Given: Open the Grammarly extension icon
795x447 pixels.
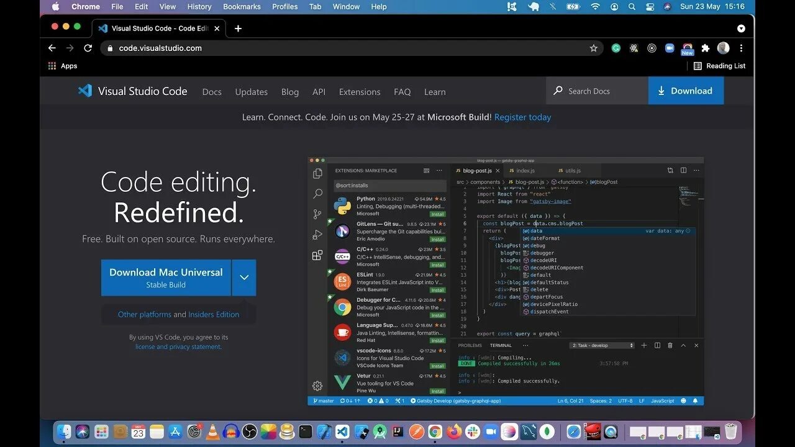Looking at the screenshot, I should [x=616, y=48].
